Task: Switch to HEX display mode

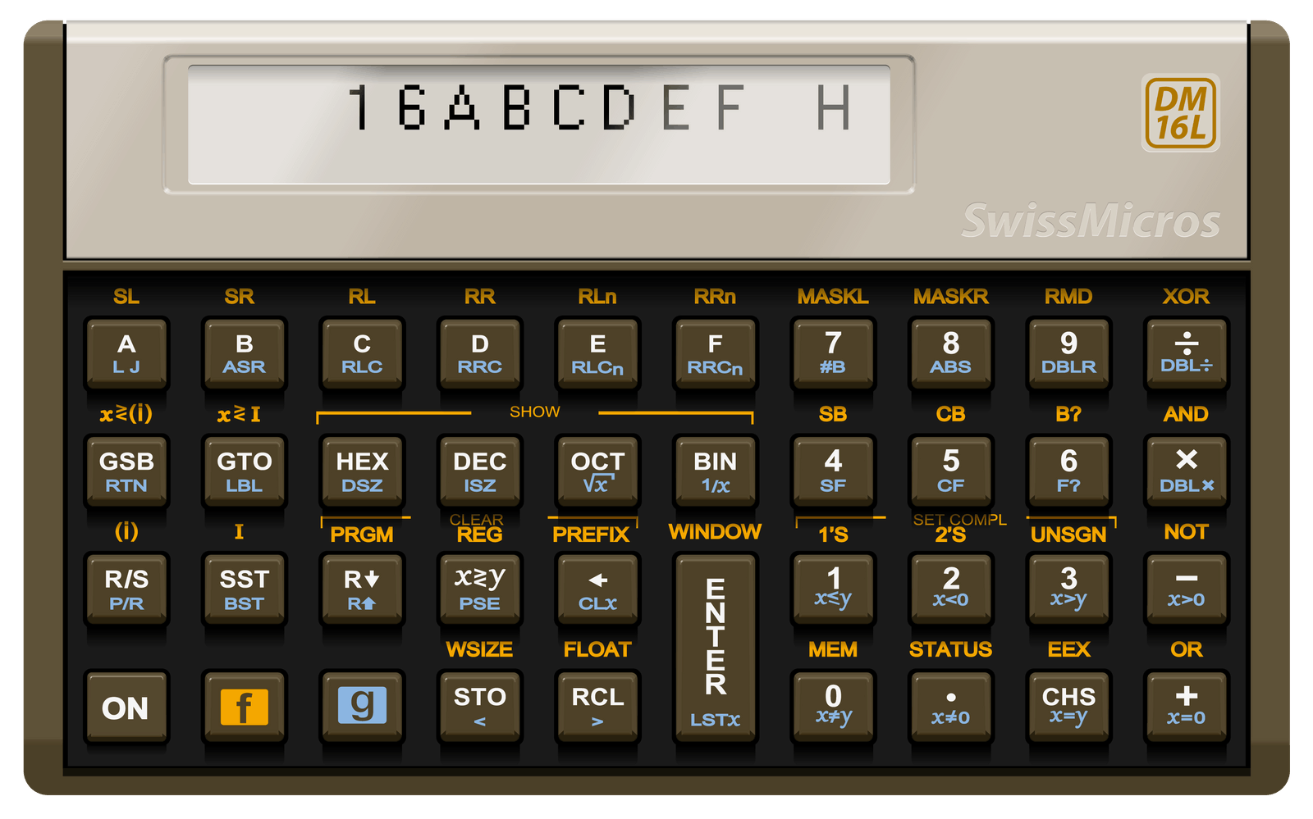Action: pyautogui.click(x=362, y=471)
